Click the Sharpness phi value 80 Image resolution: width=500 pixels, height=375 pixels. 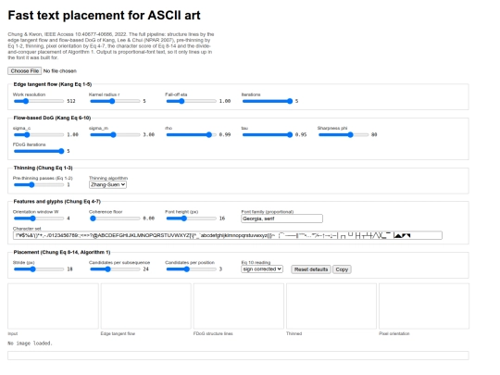pyautogui.click(x=374, y=134)
